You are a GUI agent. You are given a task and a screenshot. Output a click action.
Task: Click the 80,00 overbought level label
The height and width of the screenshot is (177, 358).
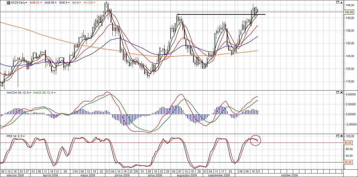348,143
